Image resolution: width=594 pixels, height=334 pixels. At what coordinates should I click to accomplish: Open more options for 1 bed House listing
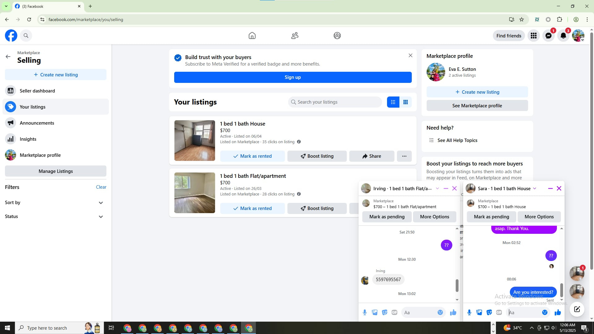pyautogui.click(x=404, y=156)
